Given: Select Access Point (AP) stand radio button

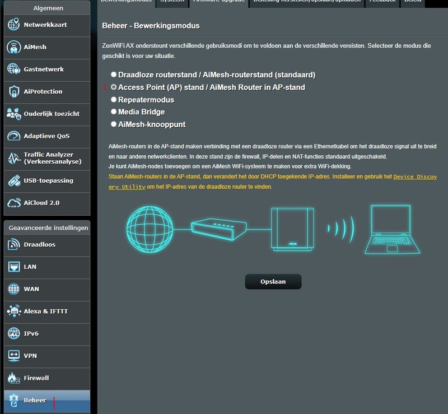Looking at the screenshot, I should [x=114, y=87].
